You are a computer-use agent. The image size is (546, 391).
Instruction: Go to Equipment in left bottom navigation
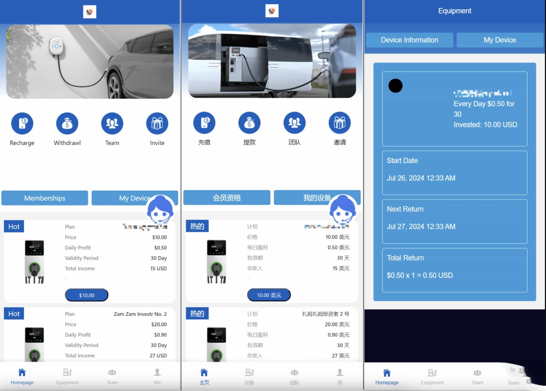pos(67,376)
